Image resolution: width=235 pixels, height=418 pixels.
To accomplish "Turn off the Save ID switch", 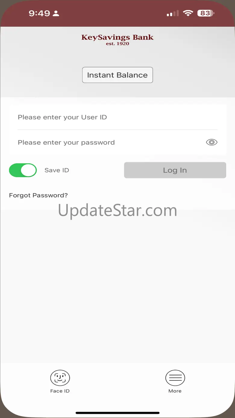I will (x=23, y=170).
